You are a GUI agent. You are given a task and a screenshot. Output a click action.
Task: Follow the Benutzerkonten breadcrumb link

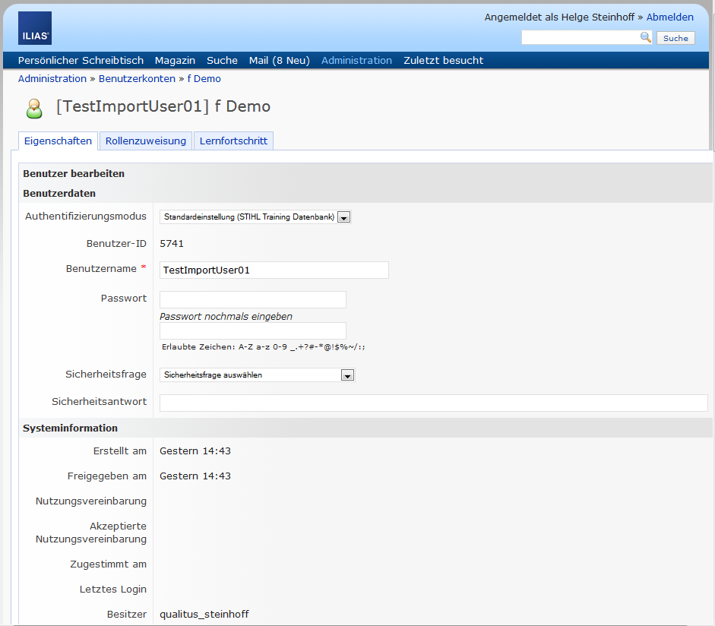(137, 79)
